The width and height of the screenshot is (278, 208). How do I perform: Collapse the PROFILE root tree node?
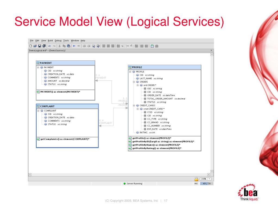[130, 72]
